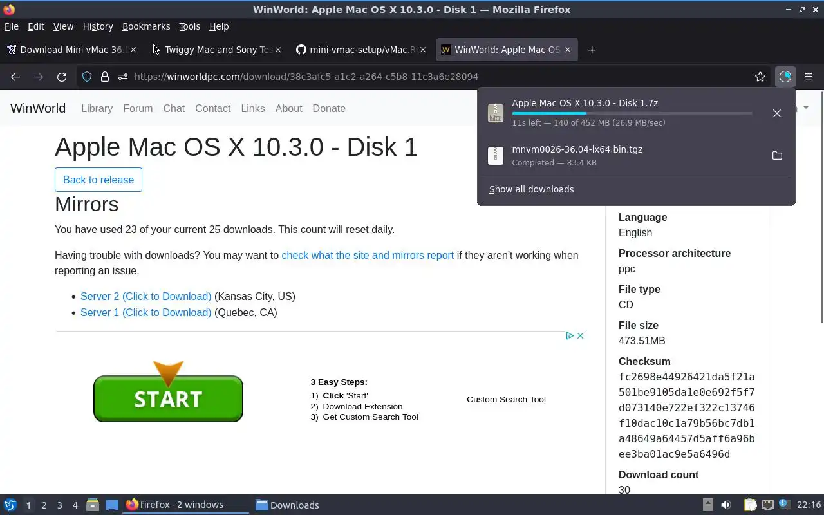Viewport: 824px width, 515px height.
Task: Go back with the browser back arrow
Action: click(x=15, y=77)
